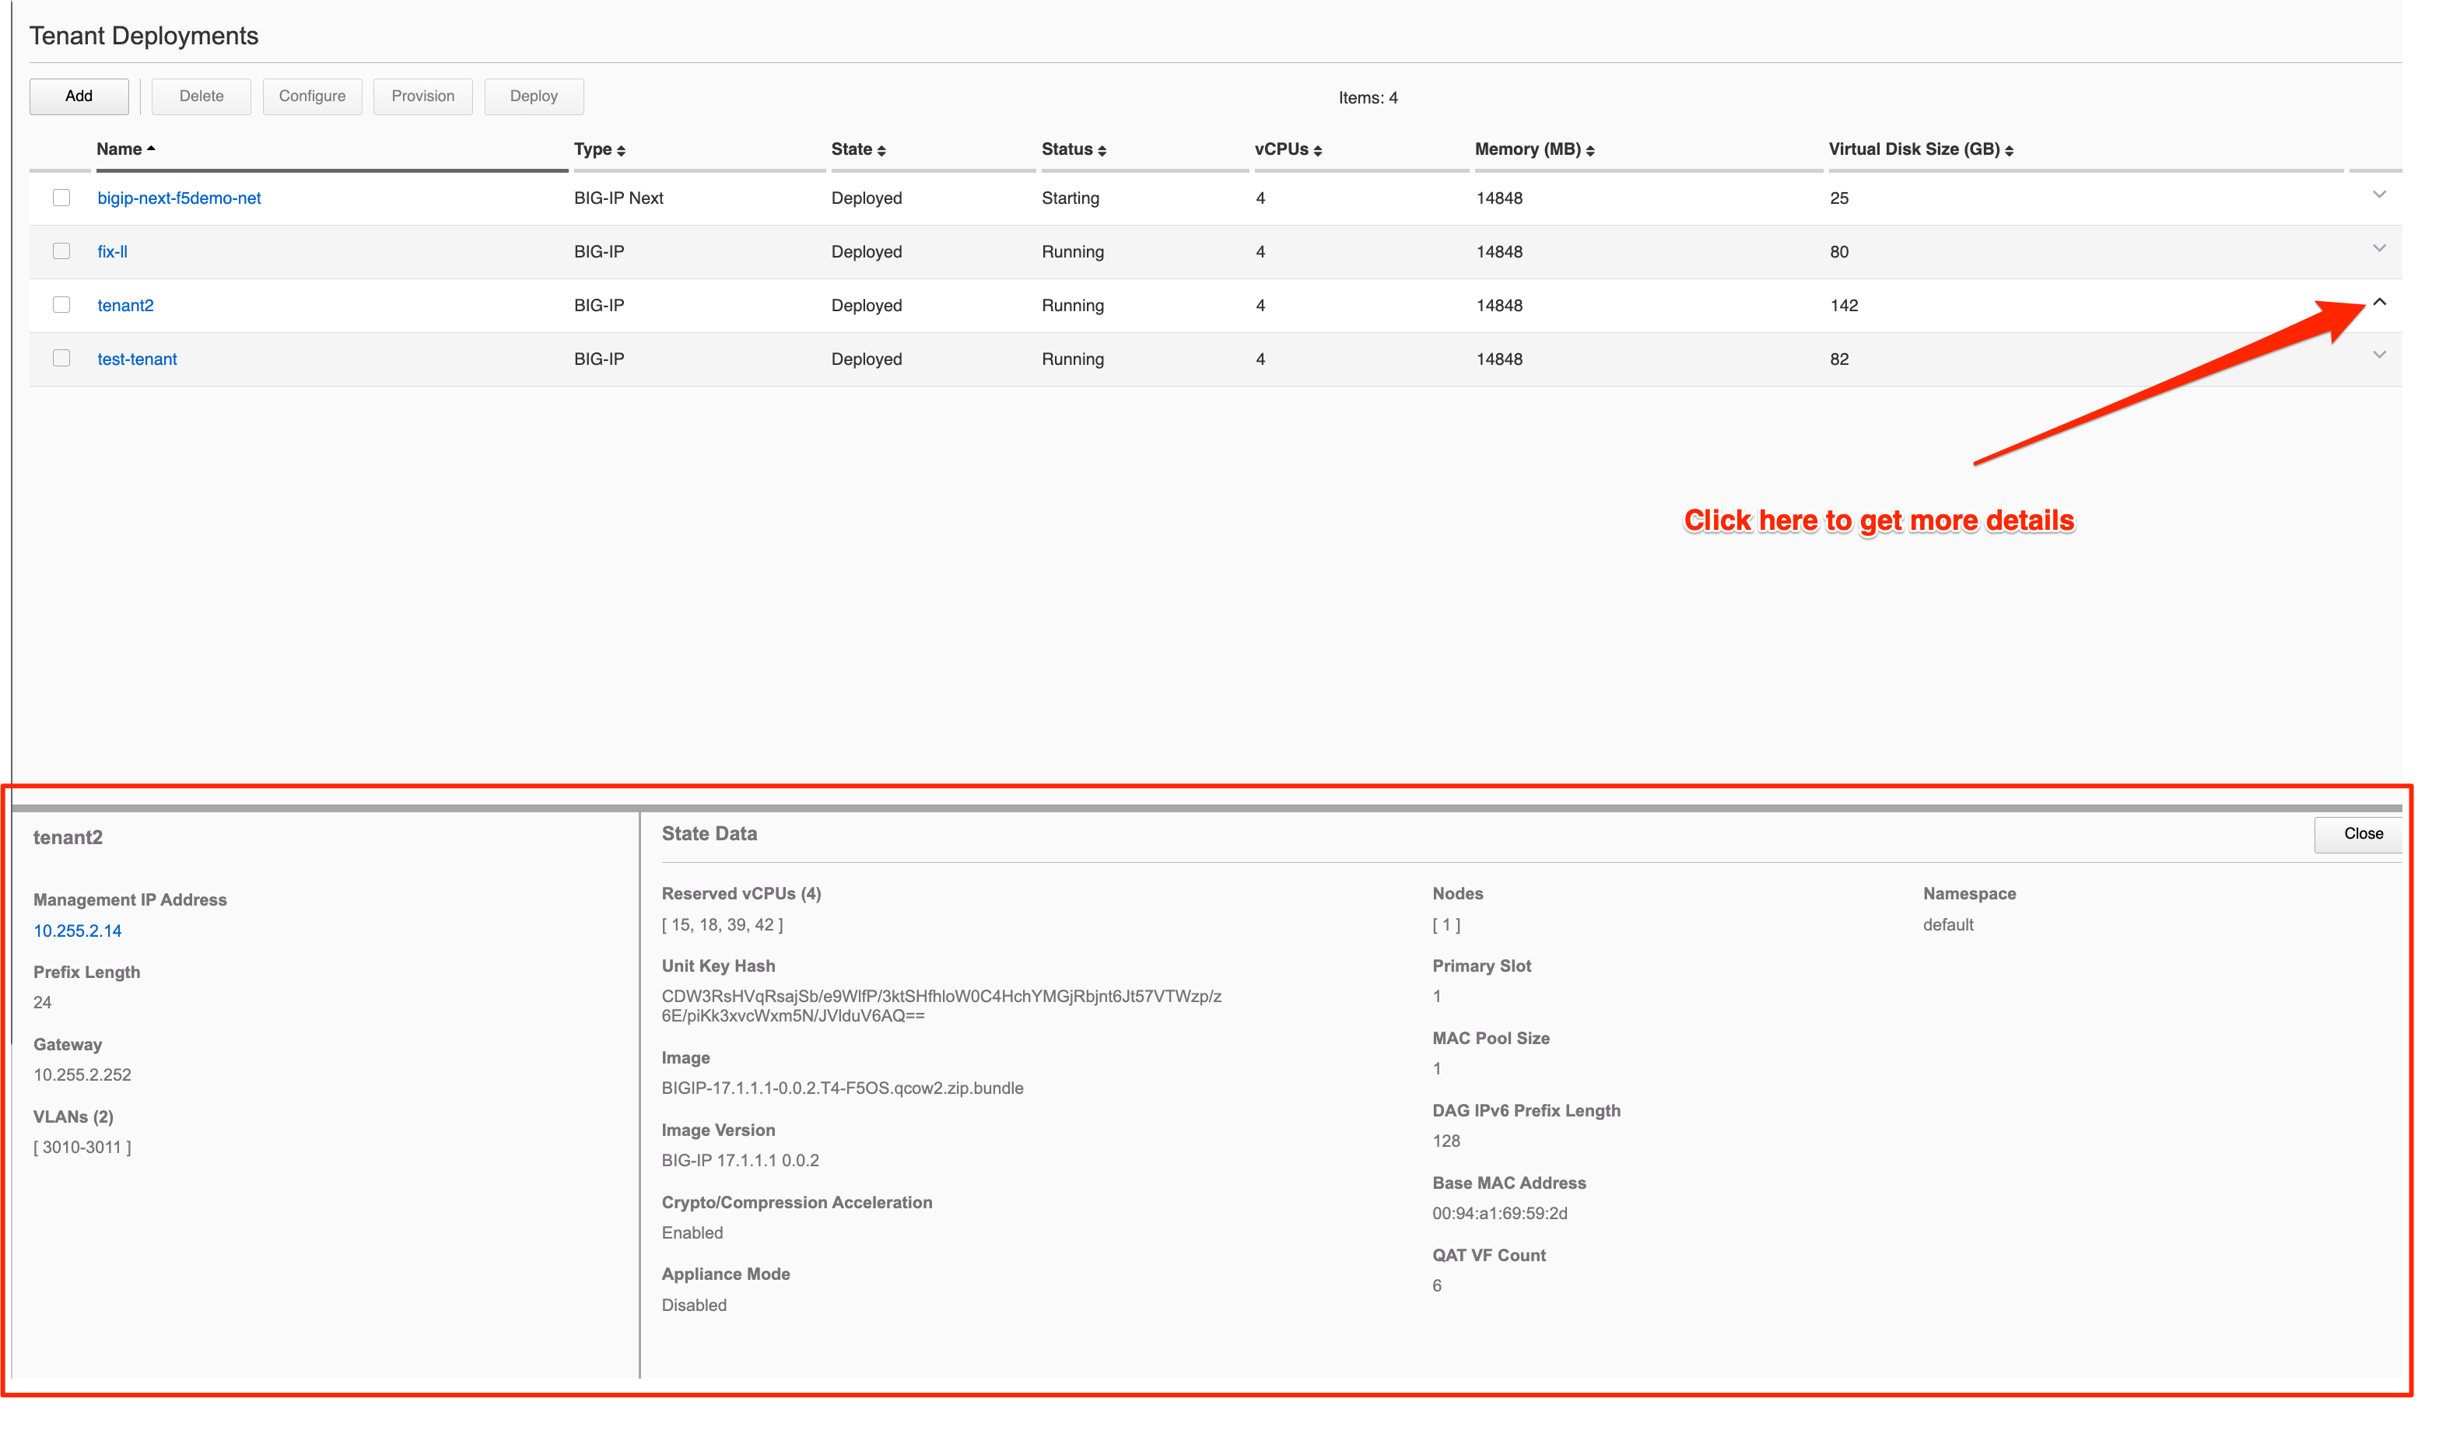Click the State column header
Screen dimensions: 2446x1430
coord(852,149)
